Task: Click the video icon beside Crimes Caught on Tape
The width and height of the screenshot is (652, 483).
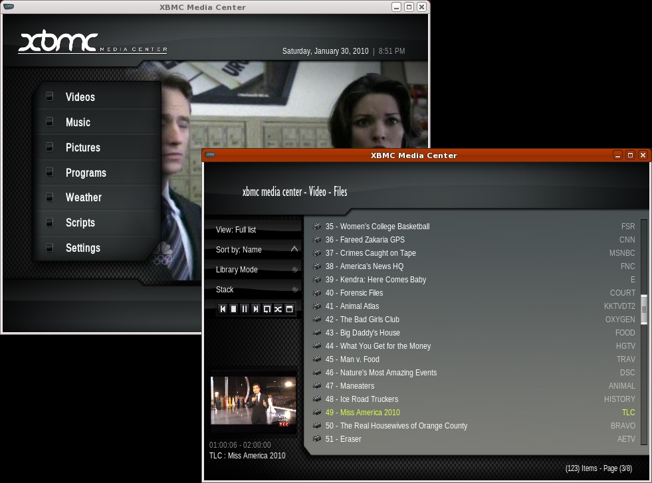Action: coord(317,253)
